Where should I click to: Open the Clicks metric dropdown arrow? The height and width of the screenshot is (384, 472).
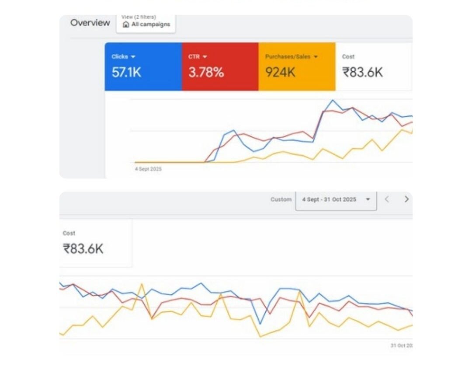pyautogui.click(x=133, y=57)
